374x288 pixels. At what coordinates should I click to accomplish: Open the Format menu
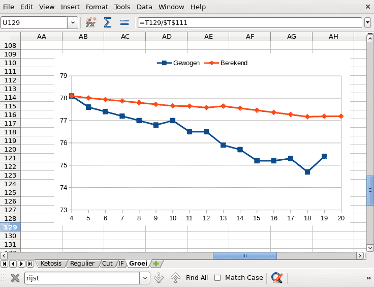pyautogui.click(x=97, y=7)
